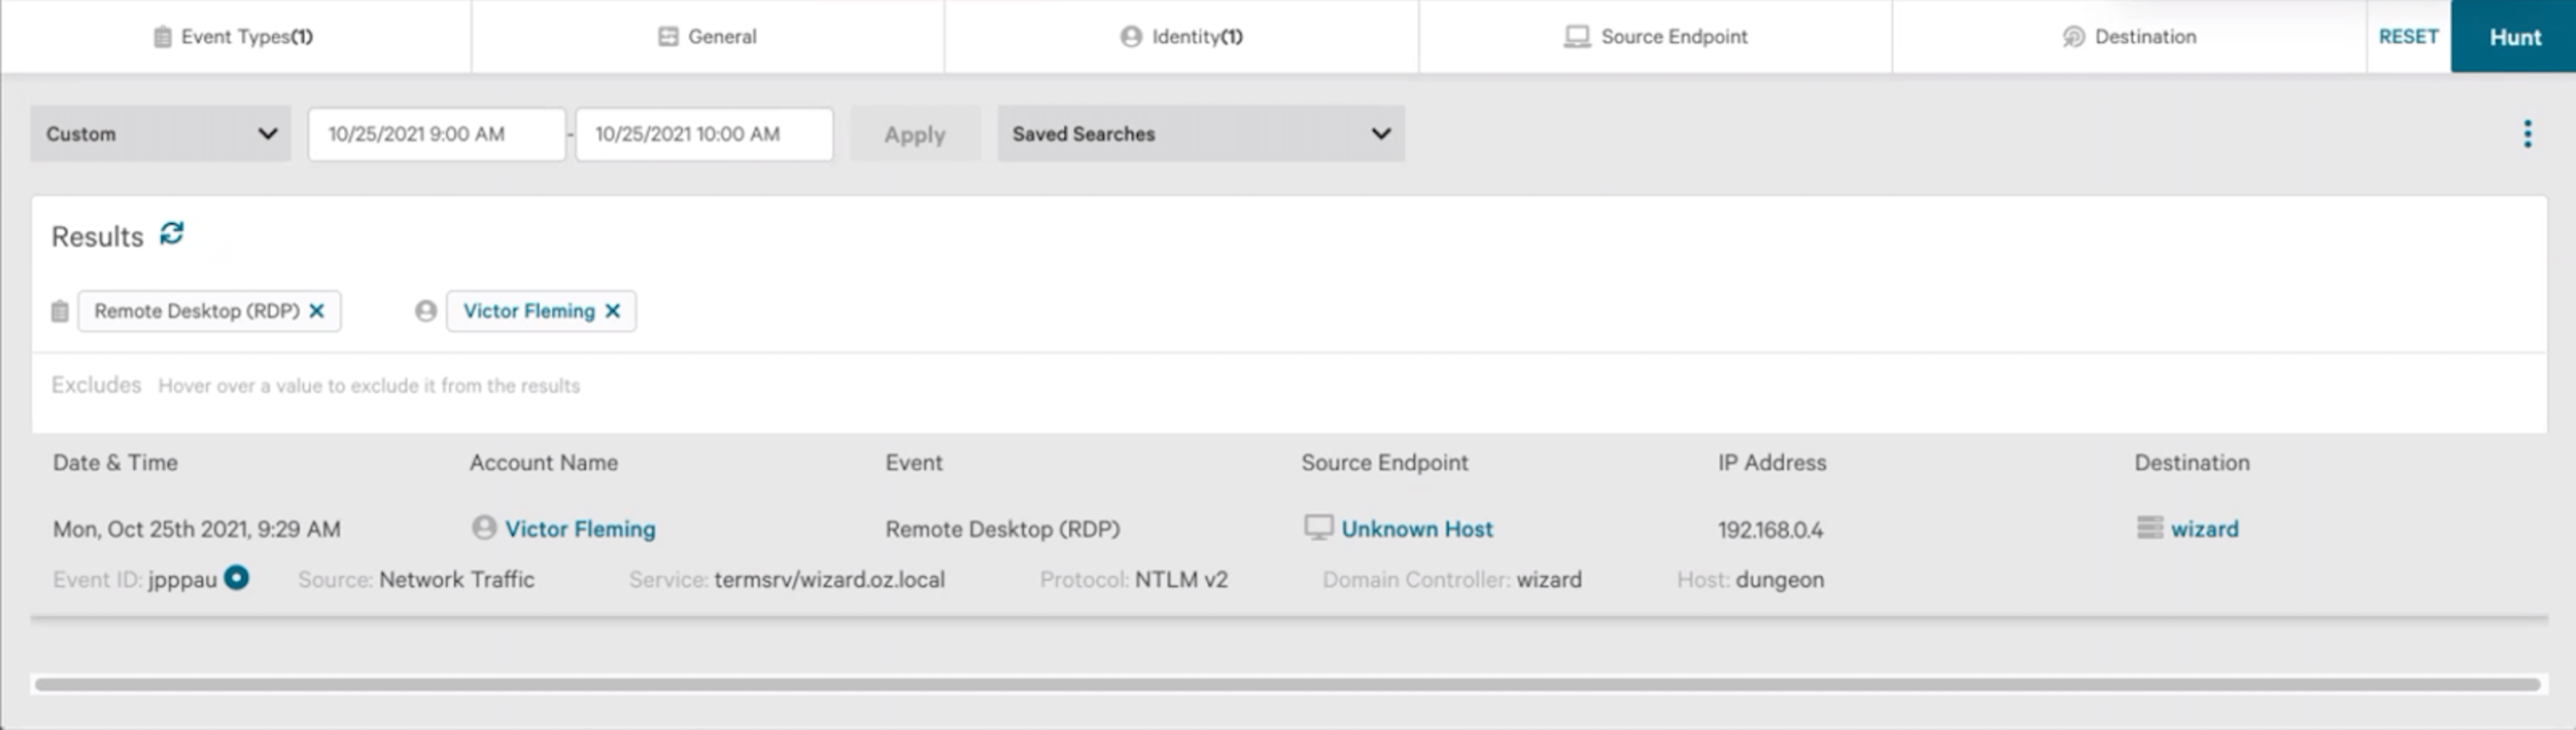Image resolution: width=2576 pixels, height=730 pixels.
Task: Expand the Custom time range dropdown
Action: point(160,134)
